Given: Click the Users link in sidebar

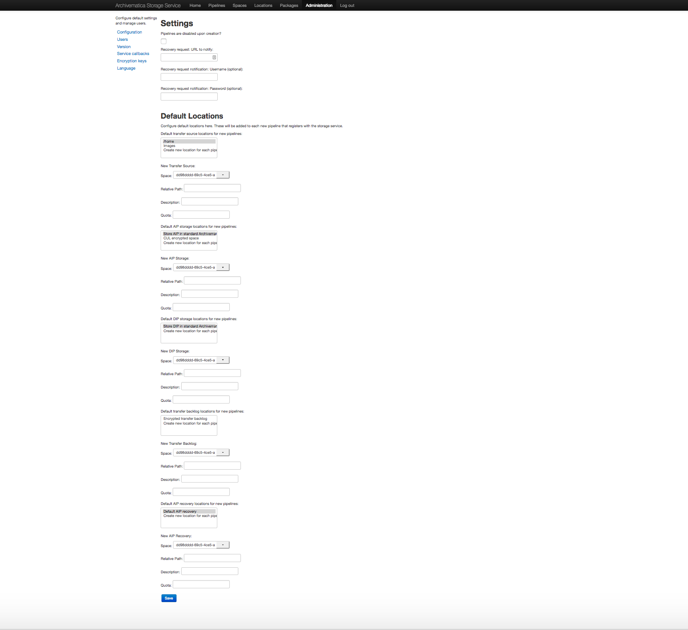Looking at the screenshot, I should point(122,40).
